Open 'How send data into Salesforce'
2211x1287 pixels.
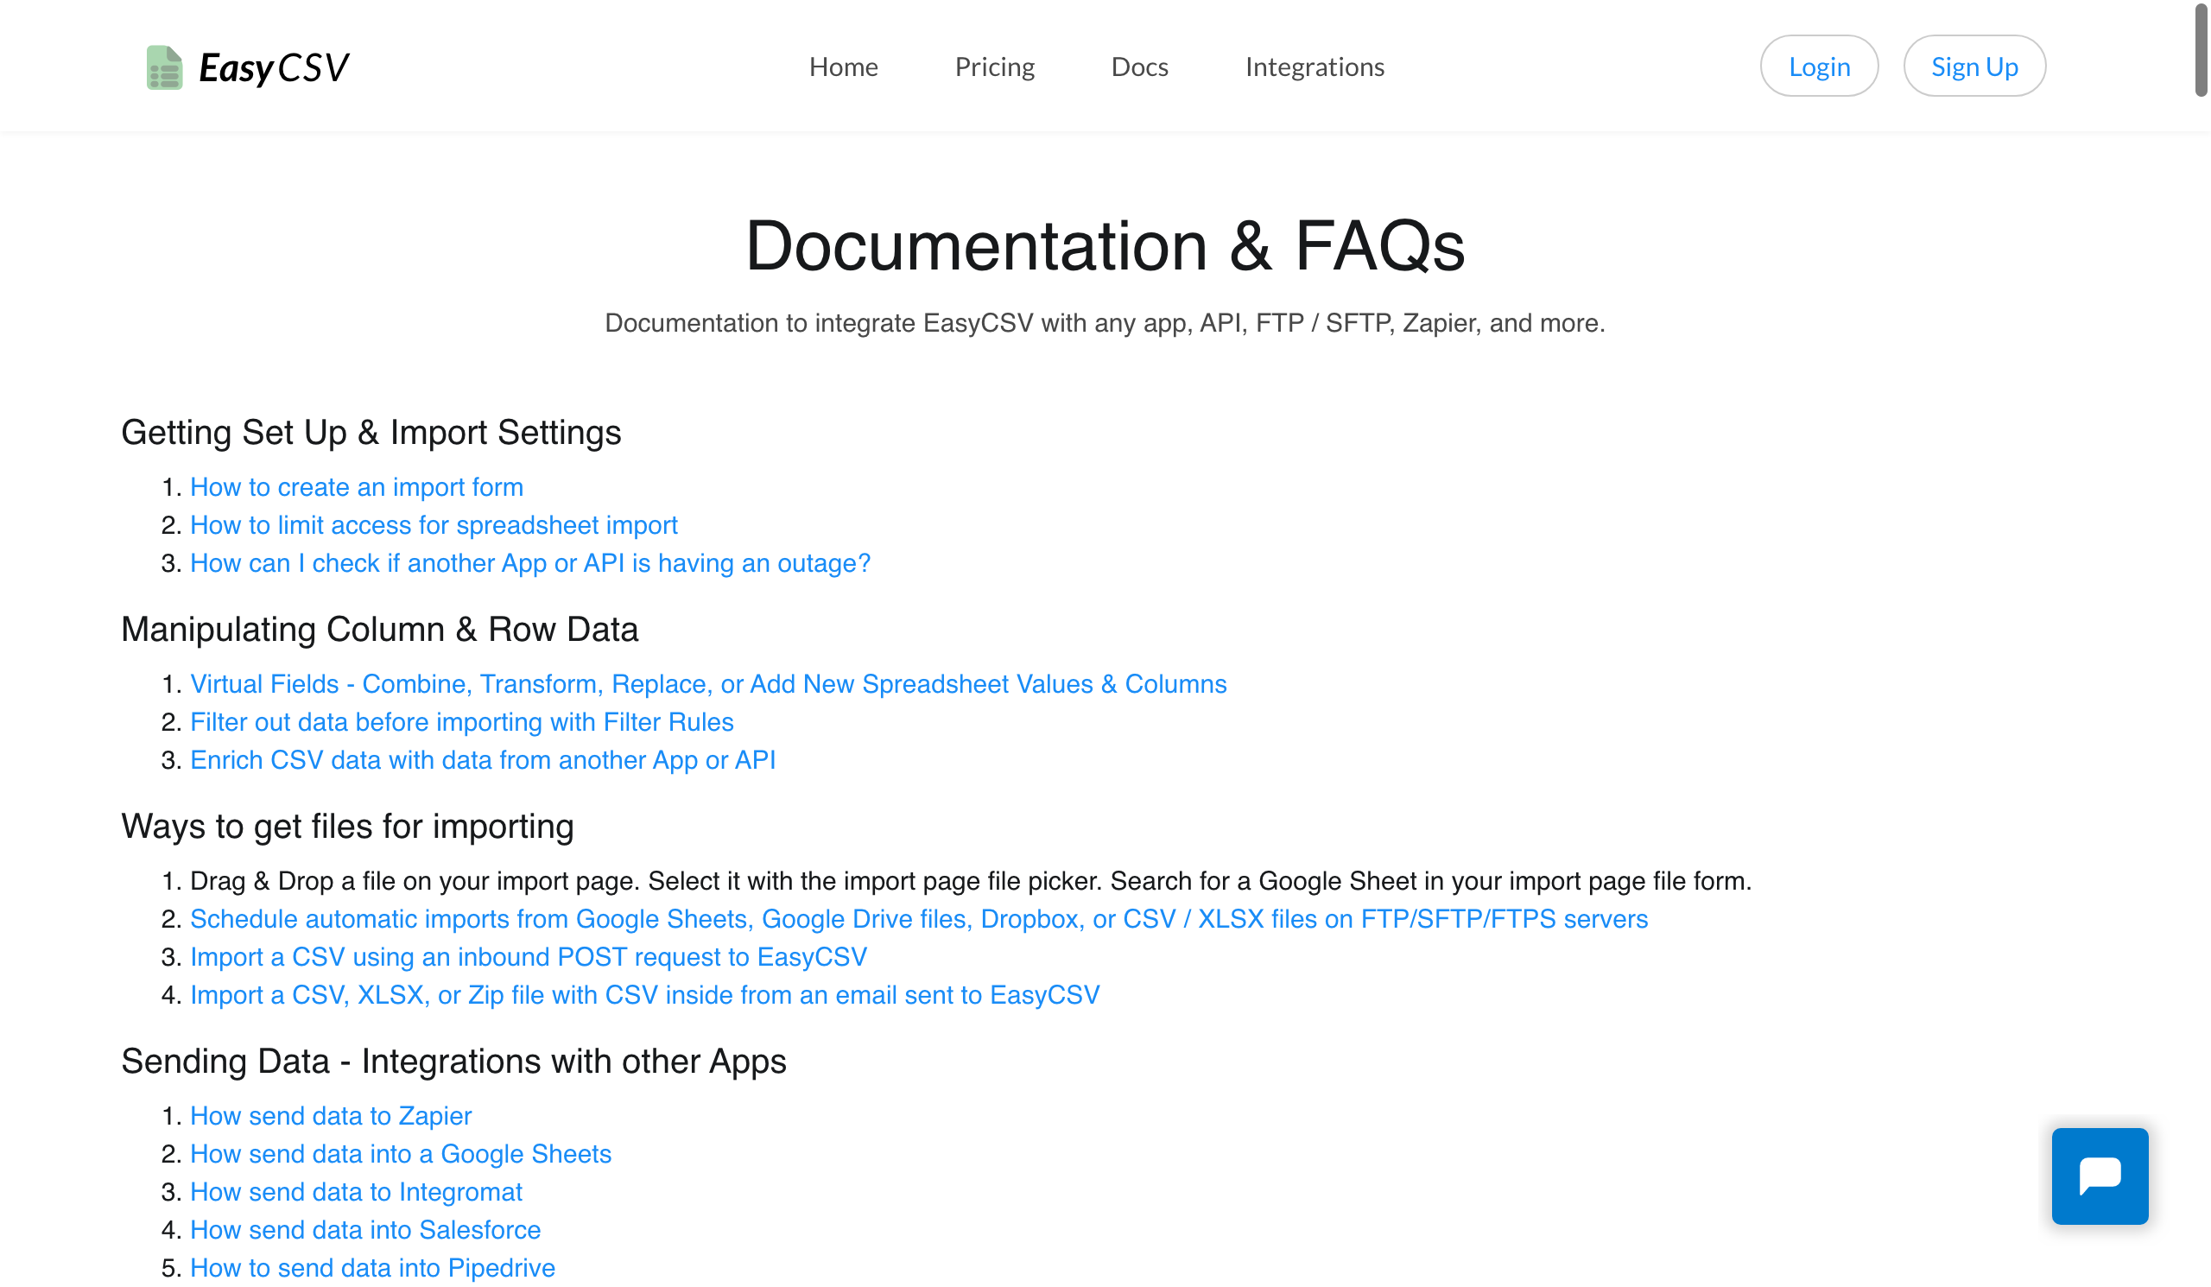(x=365, y=1229)
